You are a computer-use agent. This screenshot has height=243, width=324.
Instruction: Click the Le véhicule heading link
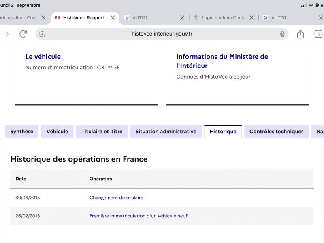(x=43, y=56)
